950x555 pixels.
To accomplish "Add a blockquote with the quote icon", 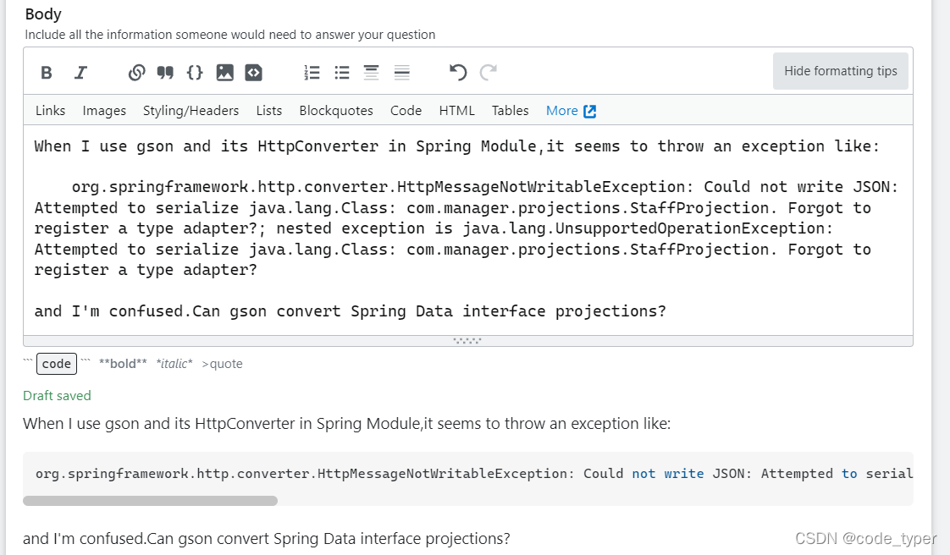I will click(165, 73).
